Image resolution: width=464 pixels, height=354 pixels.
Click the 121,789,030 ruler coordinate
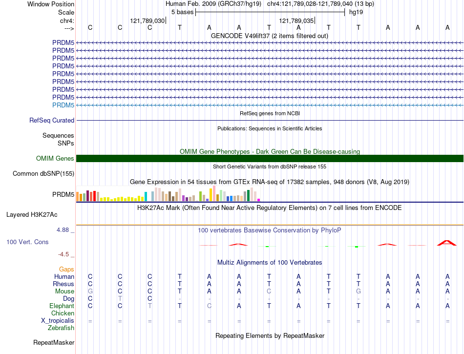[148, 21]
